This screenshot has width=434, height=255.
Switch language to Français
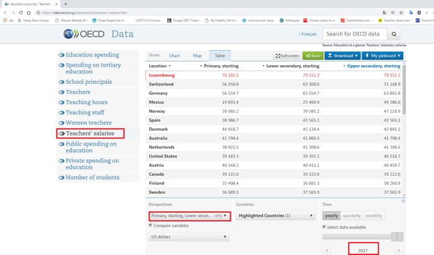point(308,34)
